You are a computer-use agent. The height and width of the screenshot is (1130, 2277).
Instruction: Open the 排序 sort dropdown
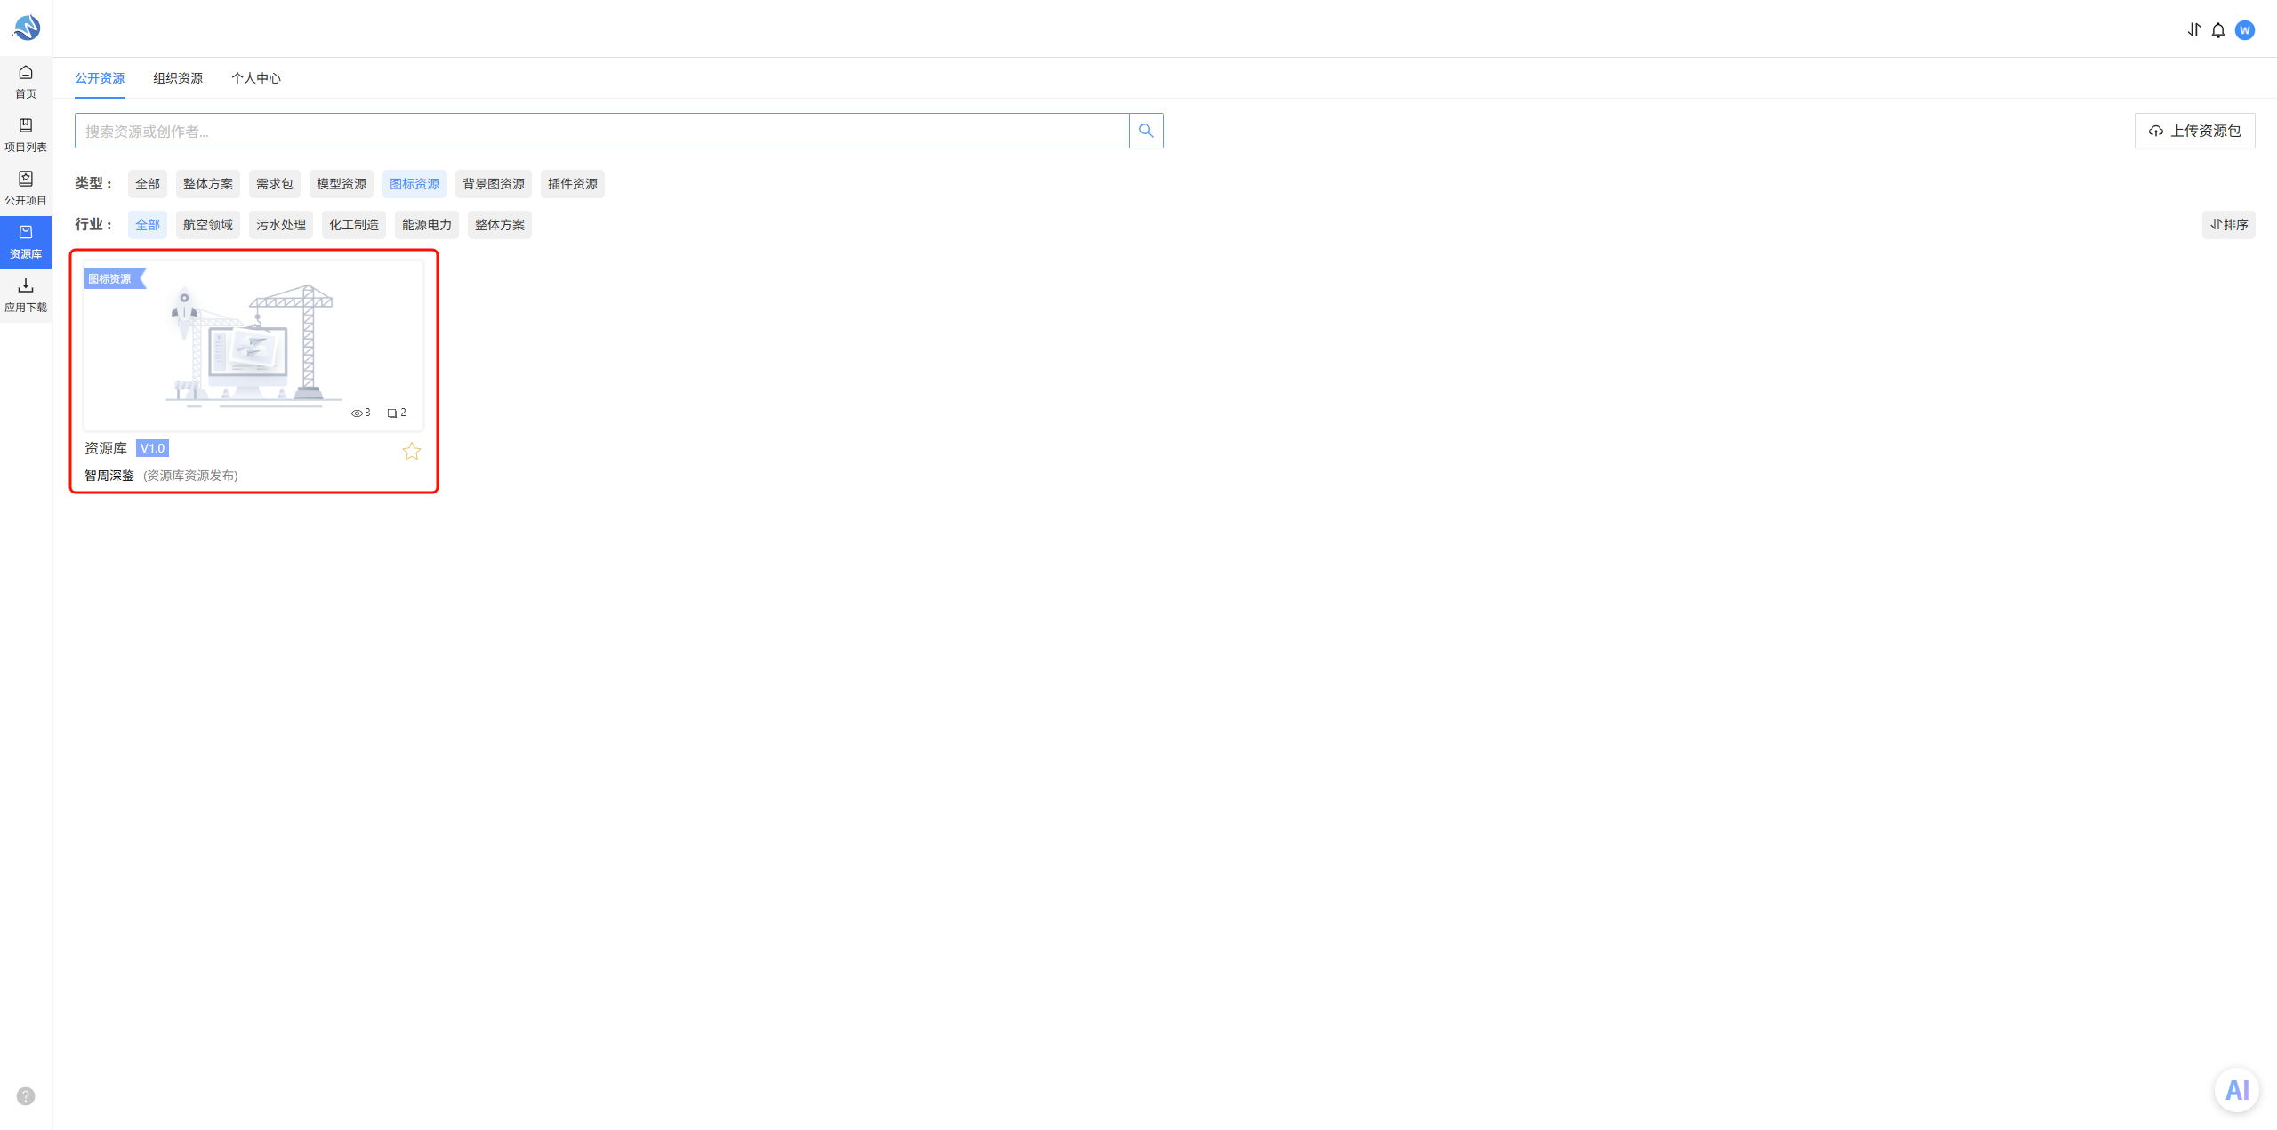2229,225
